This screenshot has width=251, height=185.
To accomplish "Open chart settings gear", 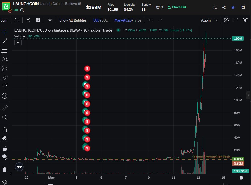I will coord(226,20).
